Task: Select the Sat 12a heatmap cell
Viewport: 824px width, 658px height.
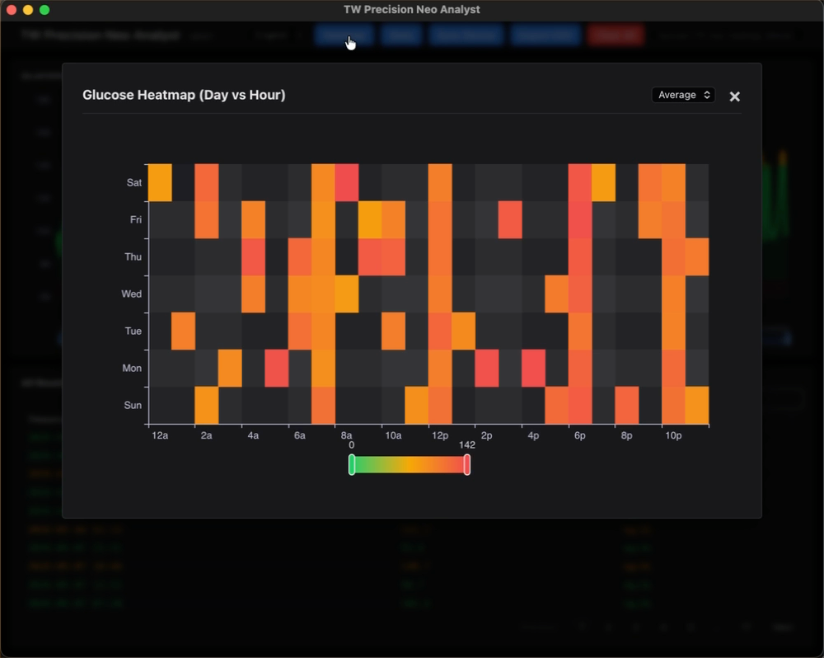Action: [160, 182]
